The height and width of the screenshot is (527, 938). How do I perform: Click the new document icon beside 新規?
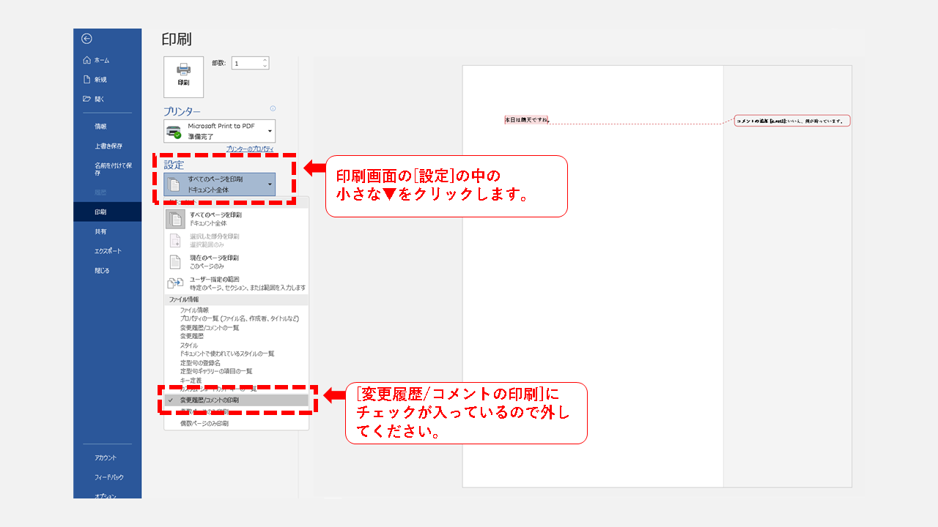pyautogui.click(x=86, y=79)
